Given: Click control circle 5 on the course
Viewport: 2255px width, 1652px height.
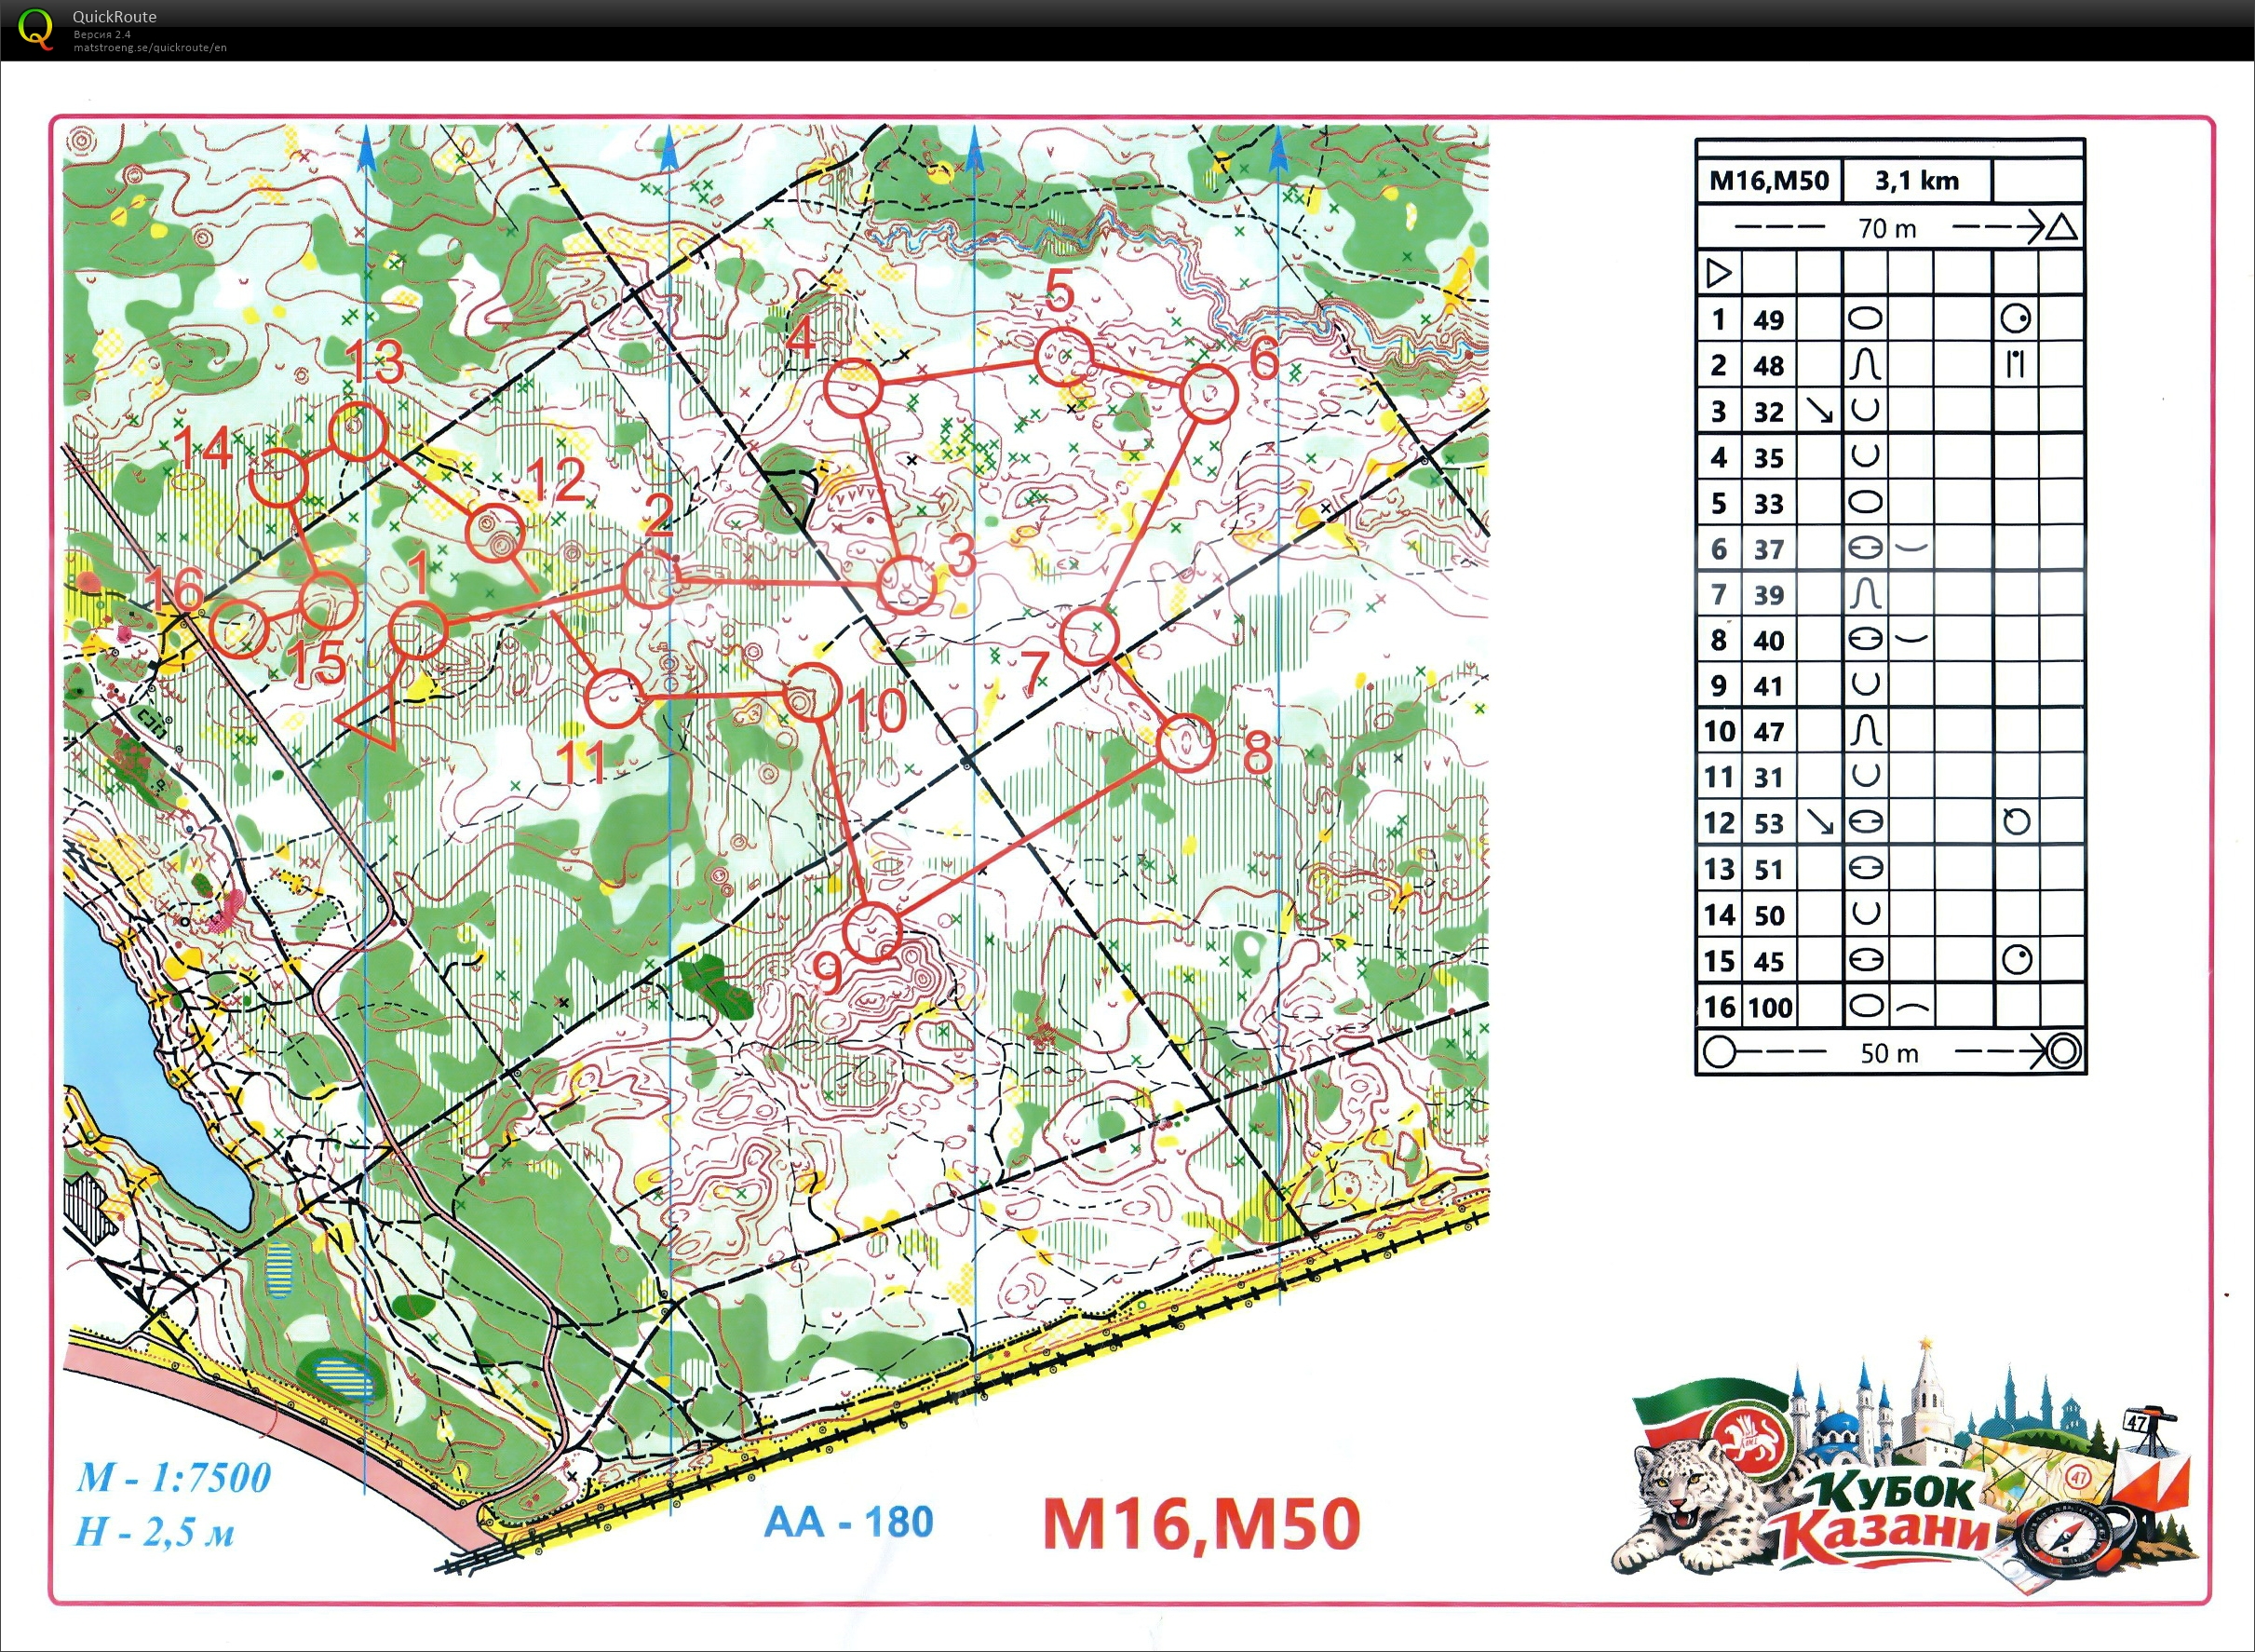Looking at the screenshot, I should [1062, 357].
